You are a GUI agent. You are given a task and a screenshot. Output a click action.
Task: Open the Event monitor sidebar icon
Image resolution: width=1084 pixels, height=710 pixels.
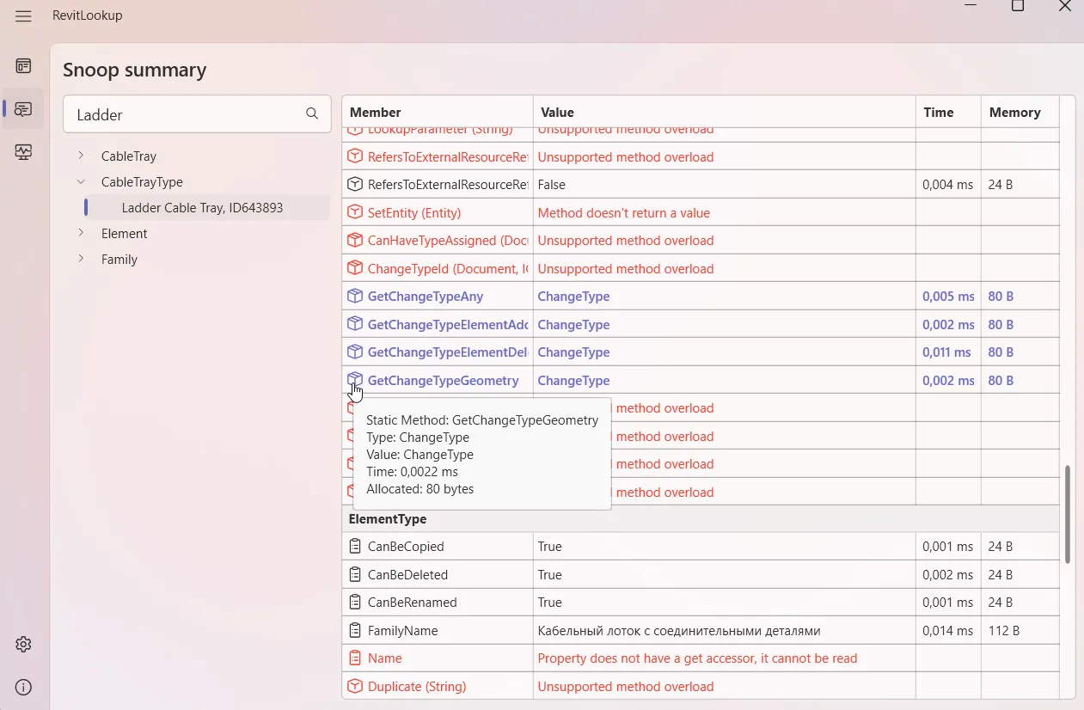pos(23,152)
